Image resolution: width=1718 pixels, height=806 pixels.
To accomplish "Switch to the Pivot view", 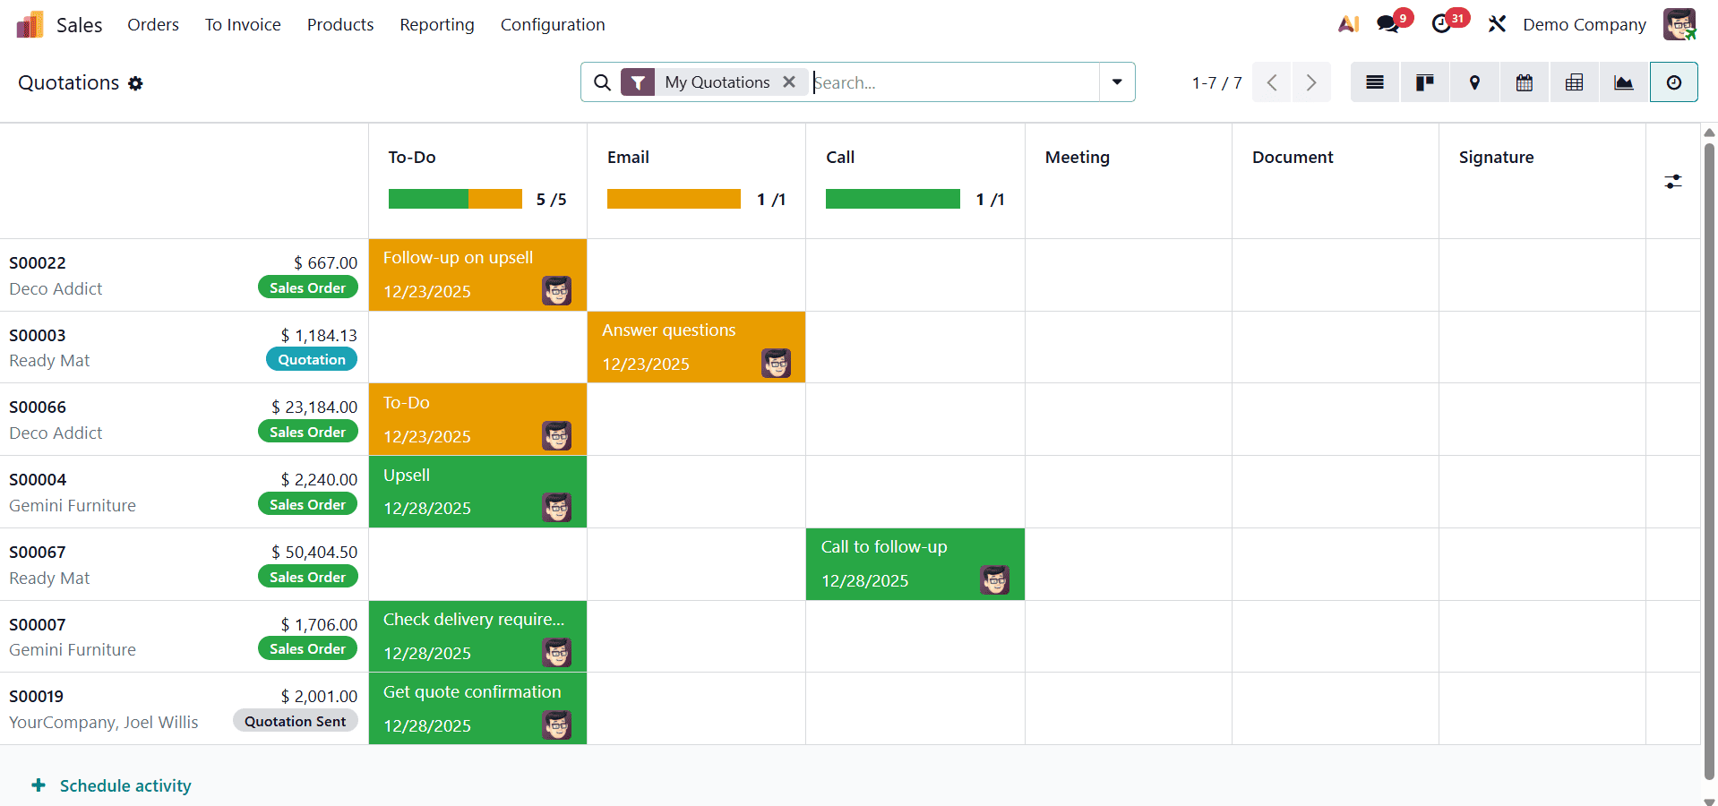I will 1574,81.
